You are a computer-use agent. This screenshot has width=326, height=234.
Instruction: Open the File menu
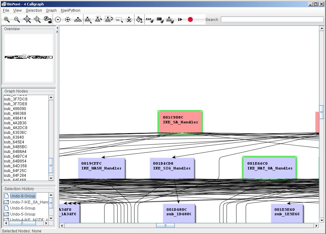click(6, 10)
